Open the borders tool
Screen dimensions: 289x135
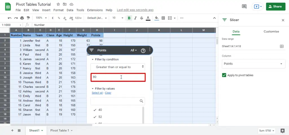[163, 18]
